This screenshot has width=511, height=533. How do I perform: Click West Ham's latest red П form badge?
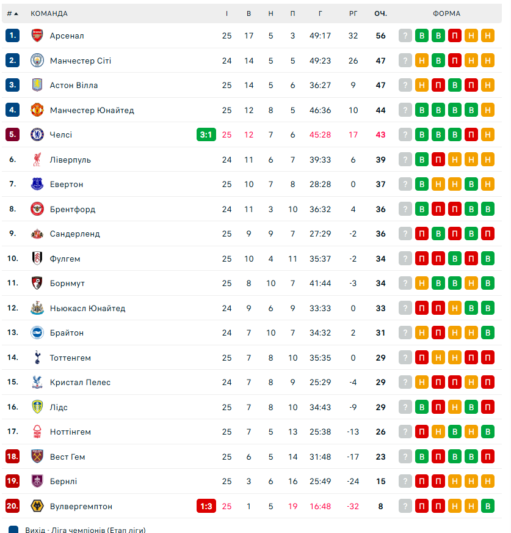487,457
